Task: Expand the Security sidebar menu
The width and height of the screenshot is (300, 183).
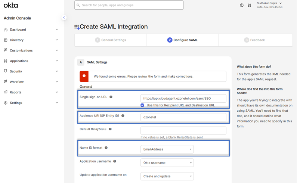Action: (31, 71)
